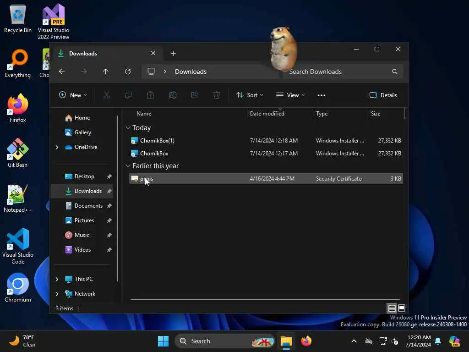Viewport: 469px width, 352px height.
Task: Open the Sort dropdown
Action: pos(250,95)
